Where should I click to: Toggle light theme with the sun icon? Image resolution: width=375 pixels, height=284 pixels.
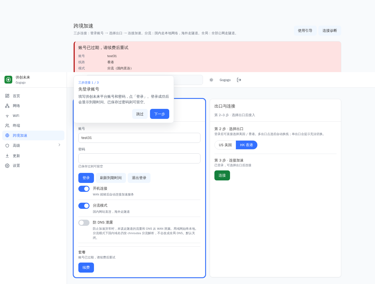pos(211,80)
